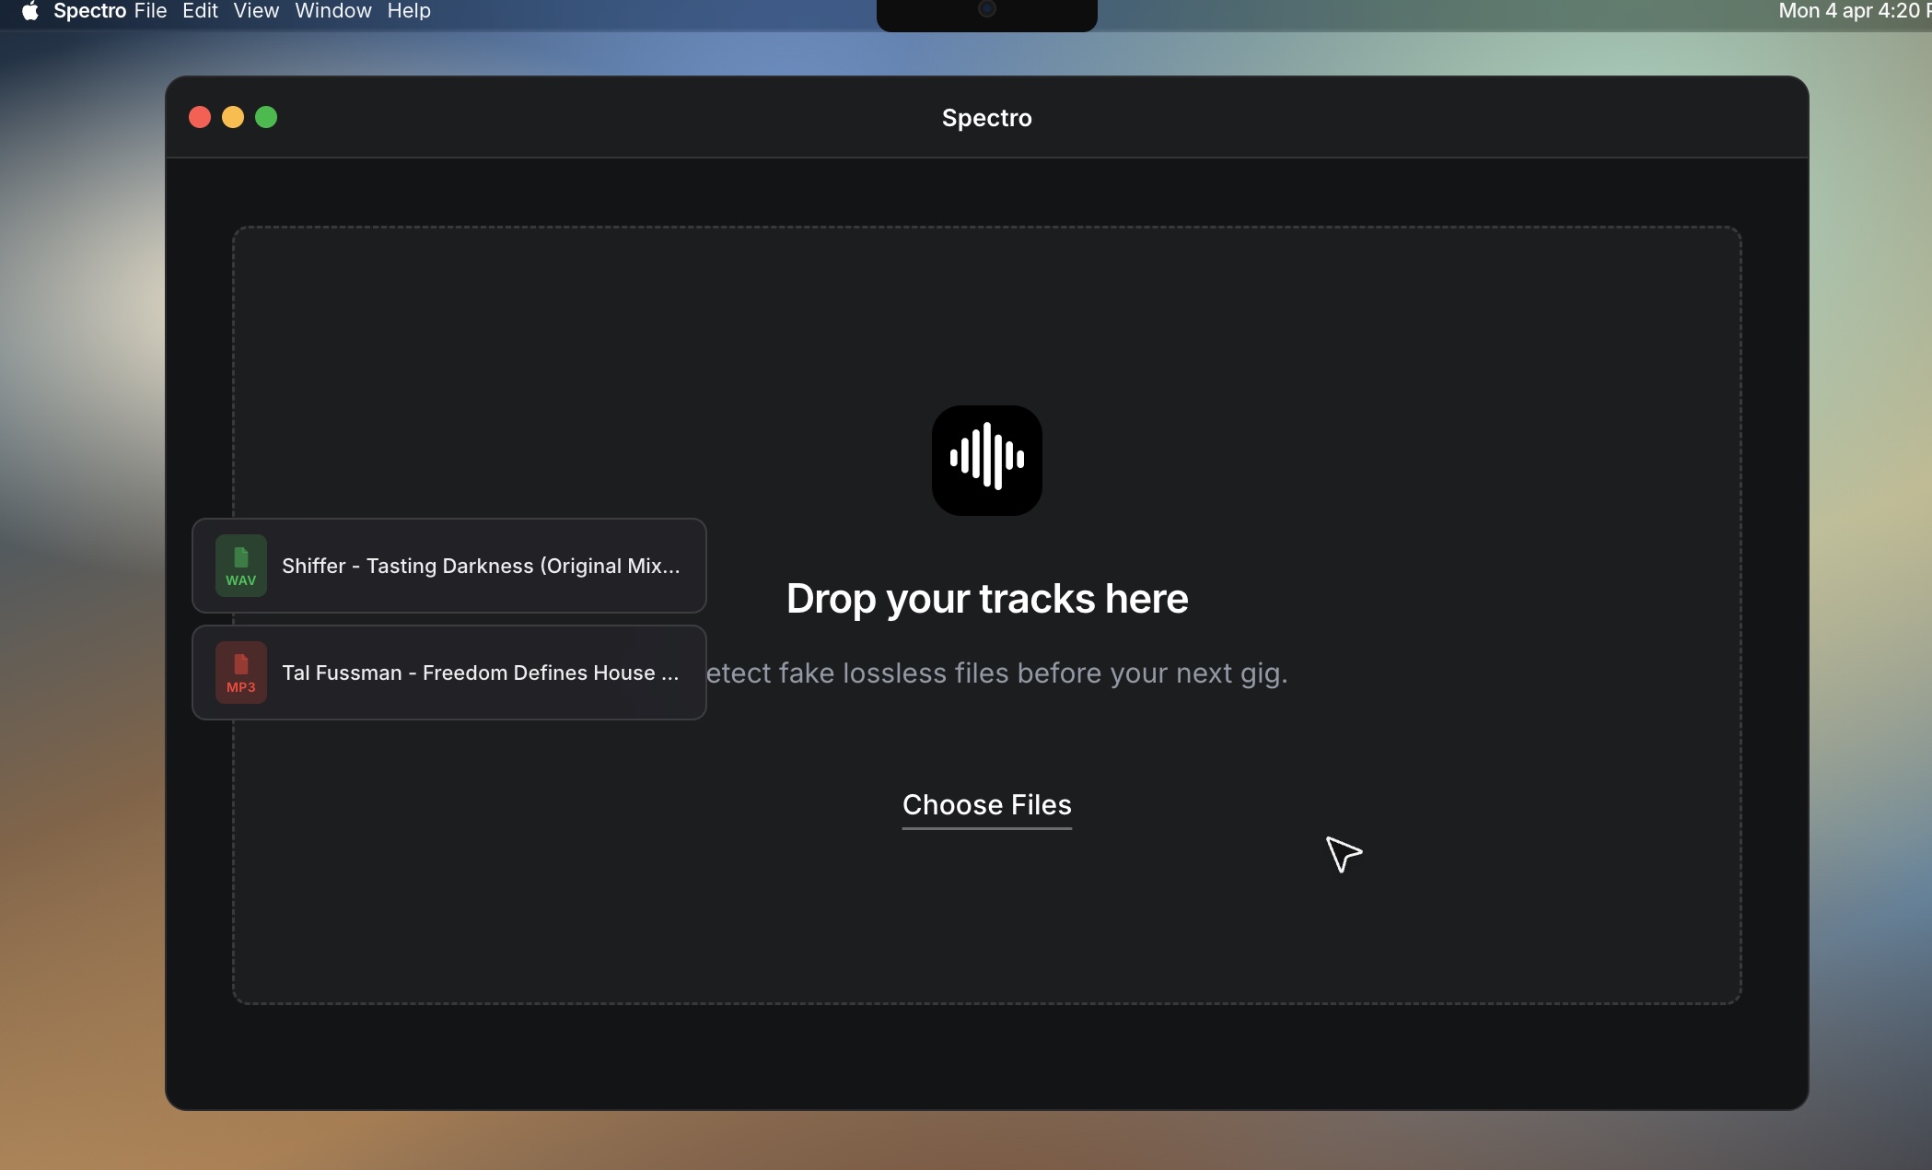Screen dimensions: 1932x1170
Task: Close the Spectro window
Action: (x=200, y=117)
